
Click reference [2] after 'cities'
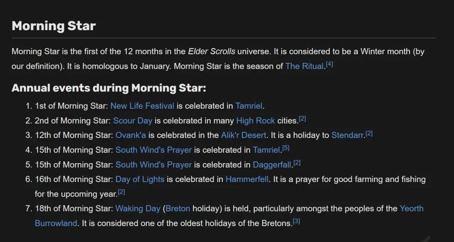[302, 119]
